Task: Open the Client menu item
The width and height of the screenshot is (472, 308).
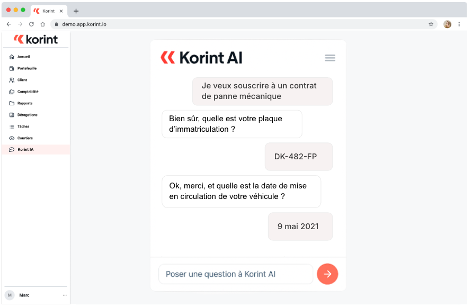Action: coord(35,80)
